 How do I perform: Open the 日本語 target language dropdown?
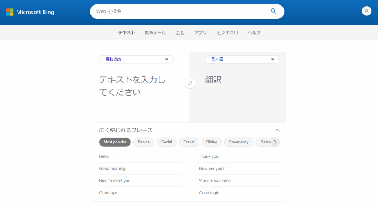[x=242, y=59]
